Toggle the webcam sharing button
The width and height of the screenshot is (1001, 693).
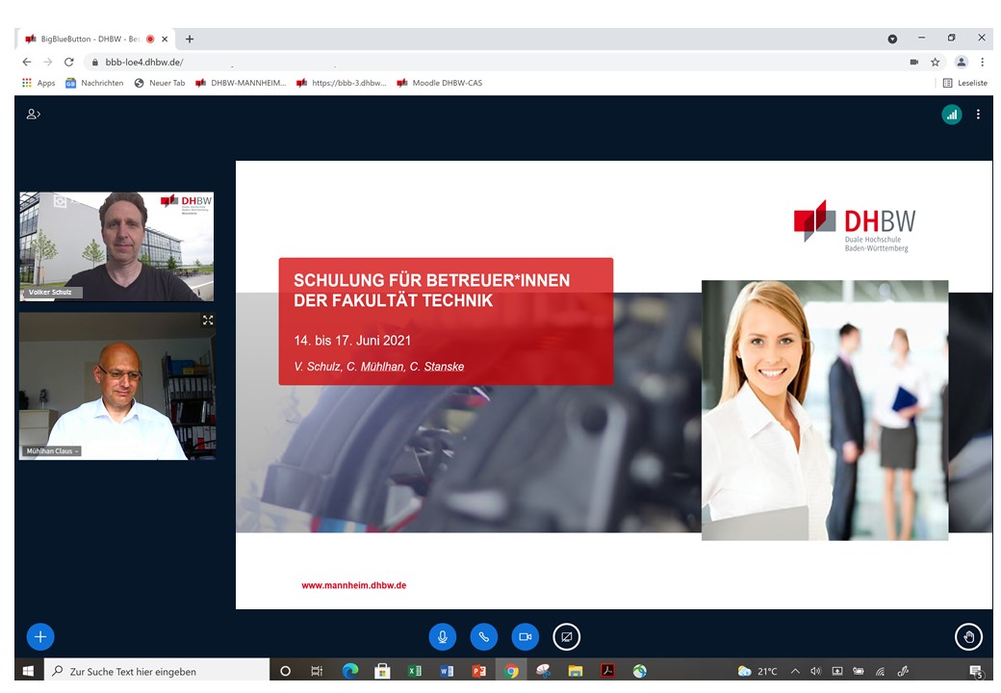point(525,636)
